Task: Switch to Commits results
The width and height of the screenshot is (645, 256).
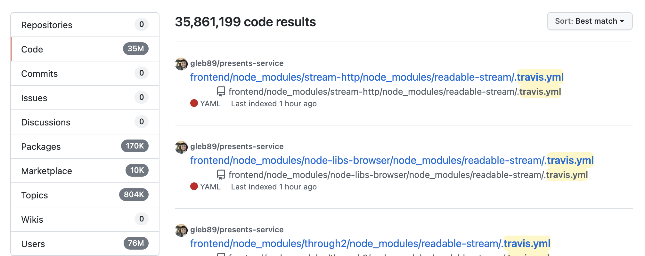Action: [x=85, y=74]
